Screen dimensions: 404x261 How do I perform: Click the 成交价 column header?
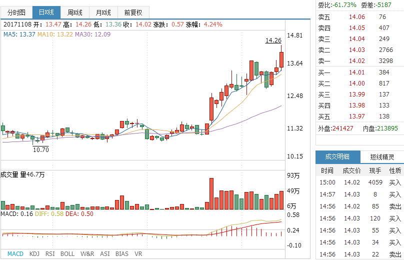[351, 170]
